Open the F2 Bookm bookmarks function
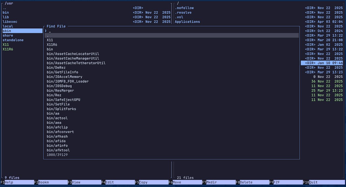 [x=51, y=182]
